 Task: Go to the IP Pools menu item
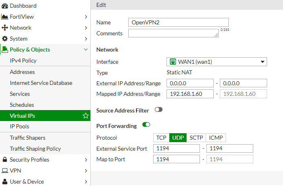pos(20,126)
